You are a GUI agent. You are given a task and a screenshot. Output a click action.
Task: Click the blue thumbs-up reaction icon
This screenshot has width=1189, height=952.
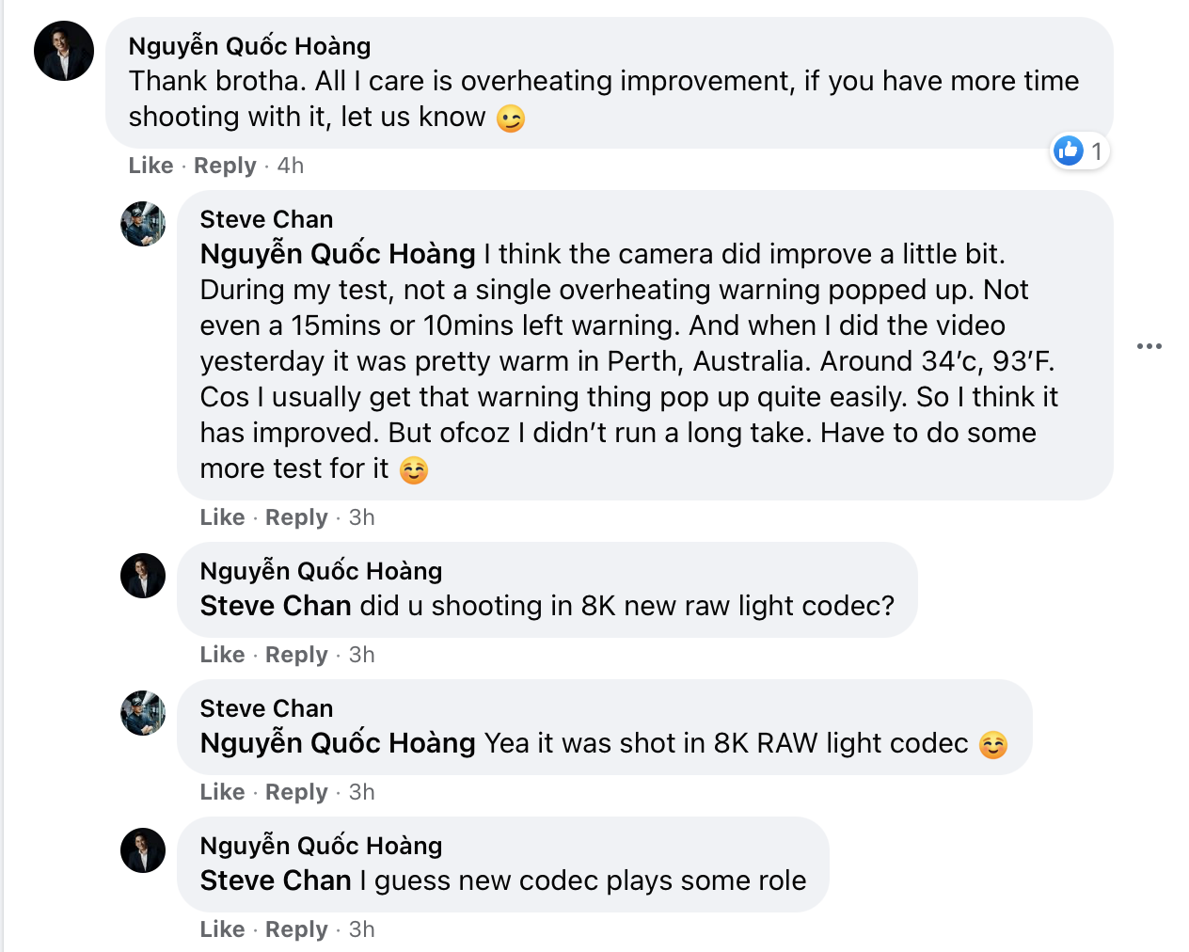tap(1069, 151)
